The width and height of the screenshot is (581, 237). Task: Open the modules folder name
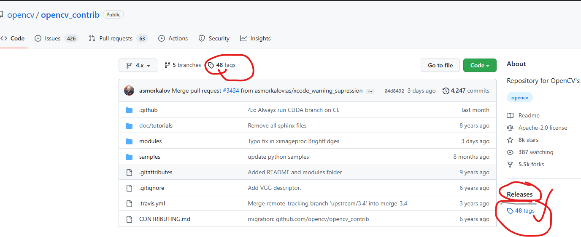(x=151, y=141)
